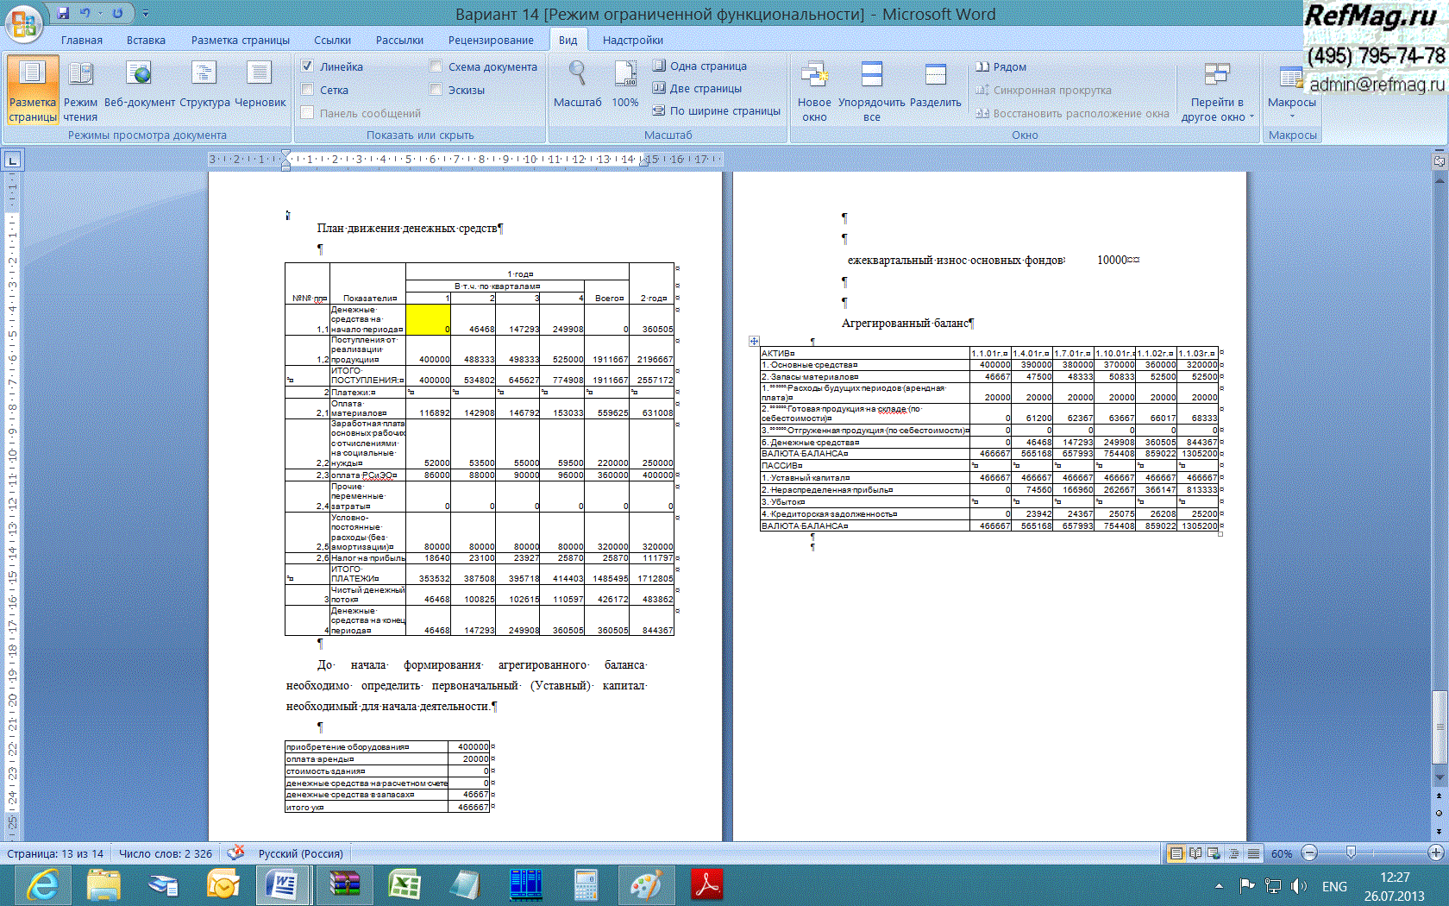
Task: Open Excel from the taskbar
Action: (x=404, y=885)
